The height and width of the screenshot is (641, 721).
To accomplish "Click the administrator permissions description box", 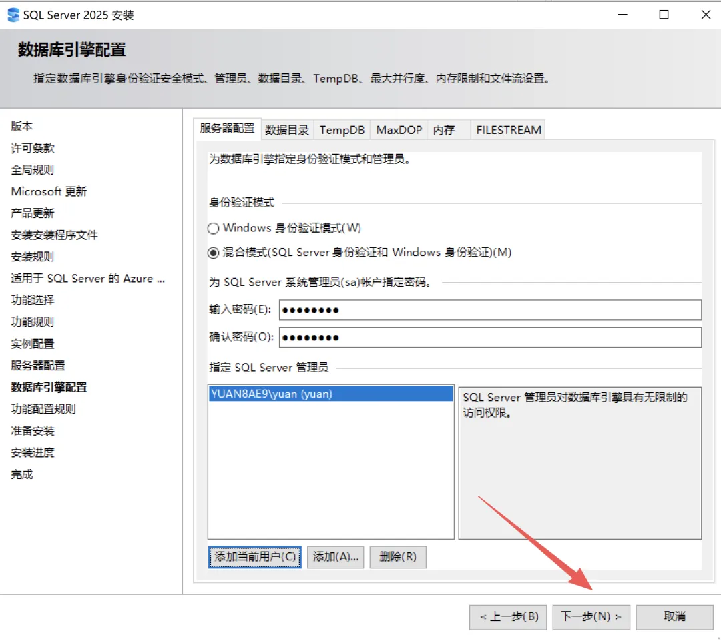I will click(x=580, y=463).
